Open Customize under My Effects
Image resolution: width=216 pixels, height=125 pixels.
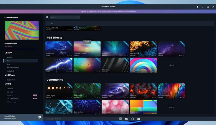11,80
